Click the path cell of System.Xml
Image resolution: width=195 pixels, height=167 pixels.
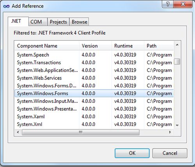coord(159,124)
